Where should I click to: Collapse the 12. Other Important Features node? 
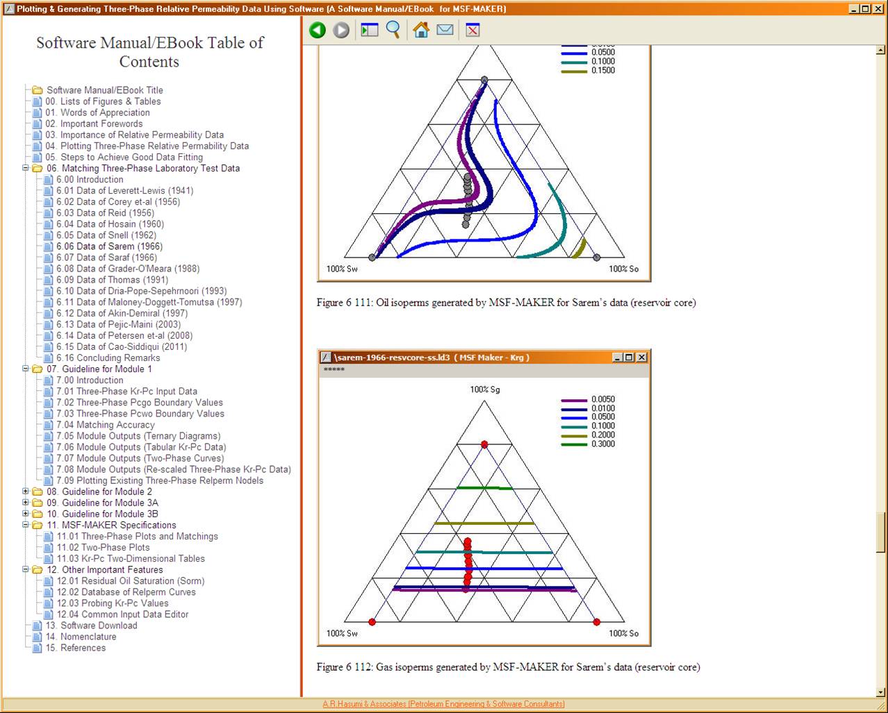click(26, 569)
